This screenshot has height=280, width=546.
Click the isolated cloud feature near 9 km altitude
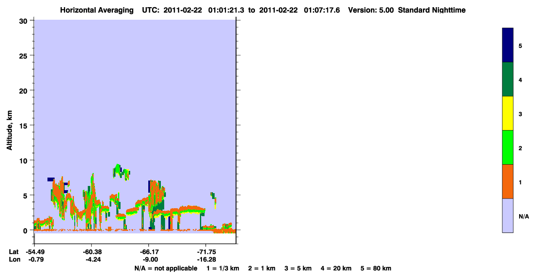121,171
